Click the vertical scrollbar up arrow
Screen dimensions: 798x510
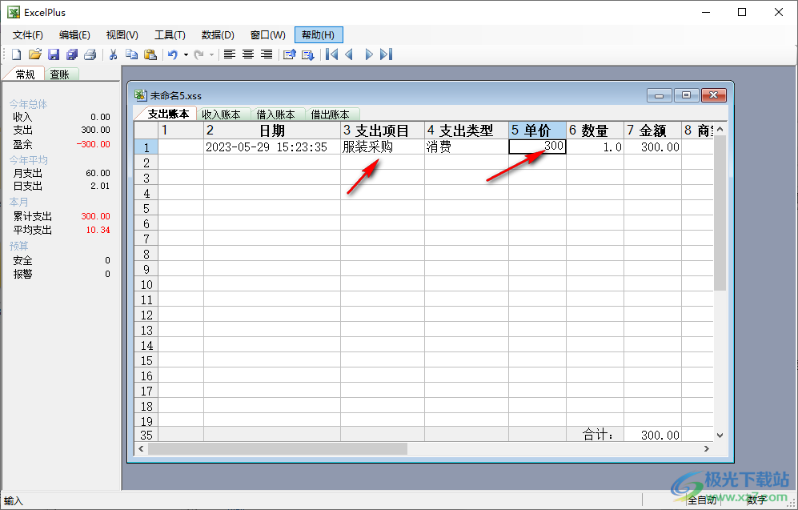(720, 129)
